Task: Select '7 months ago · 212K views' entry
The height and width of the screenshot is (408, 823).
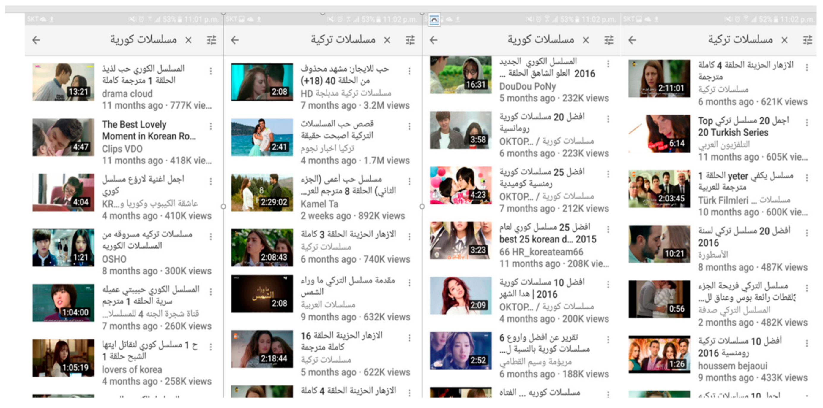Action: 554,209
